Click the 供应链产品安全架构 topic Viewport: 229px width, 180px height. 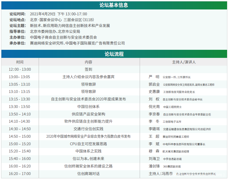88,114
